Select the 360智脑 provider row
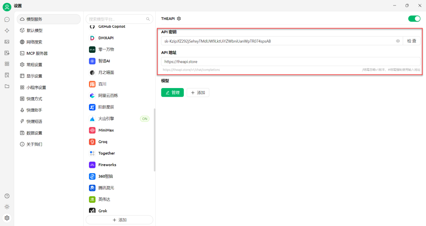This screenshot has width=426, height=226. coord(119,176)
